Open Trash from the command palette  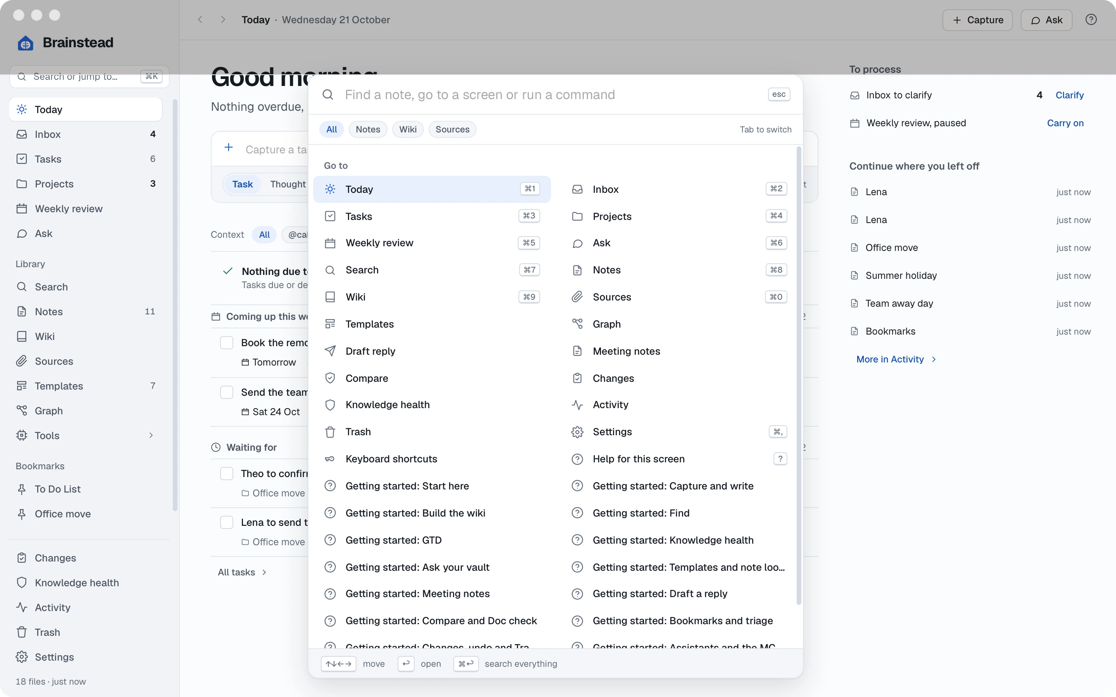(x=432, y=432)
